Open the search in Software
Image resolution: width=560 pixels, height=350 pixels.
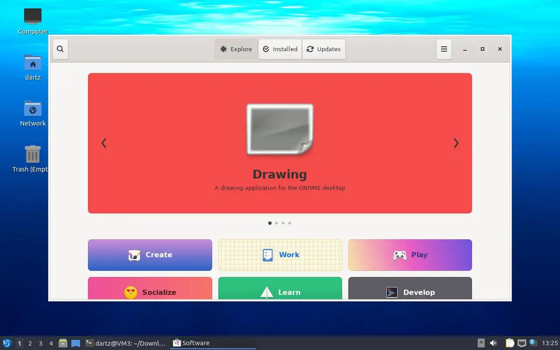pos(60,49)
